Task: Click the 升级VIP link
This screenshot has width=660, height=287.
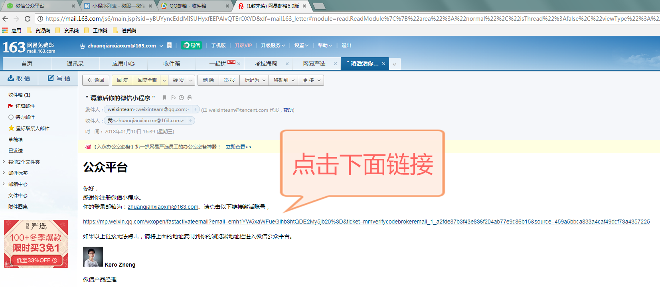Action: click(x=243, y=46)
